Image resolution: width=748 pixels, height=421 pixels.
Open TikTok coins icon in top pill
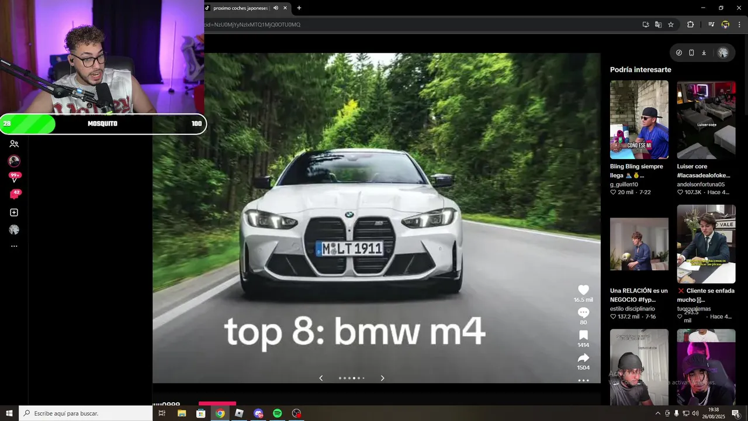click(678, 53)
